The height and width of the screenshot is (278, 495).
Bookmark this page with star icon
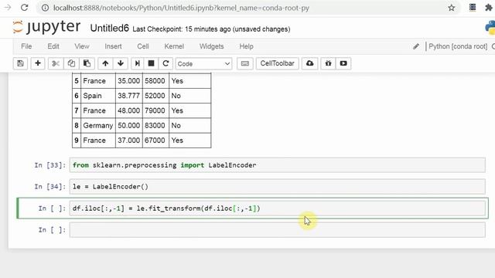click(x=452, y=8)
